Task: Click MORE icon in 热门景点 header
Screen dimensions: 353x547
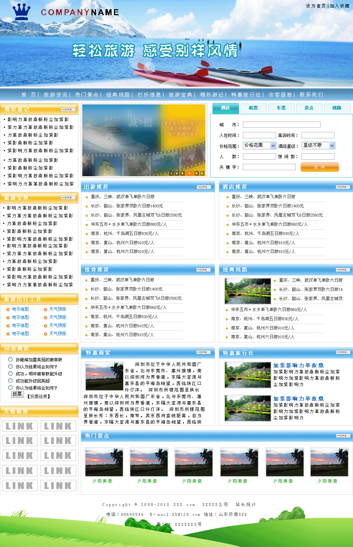Action: point(343,436)
